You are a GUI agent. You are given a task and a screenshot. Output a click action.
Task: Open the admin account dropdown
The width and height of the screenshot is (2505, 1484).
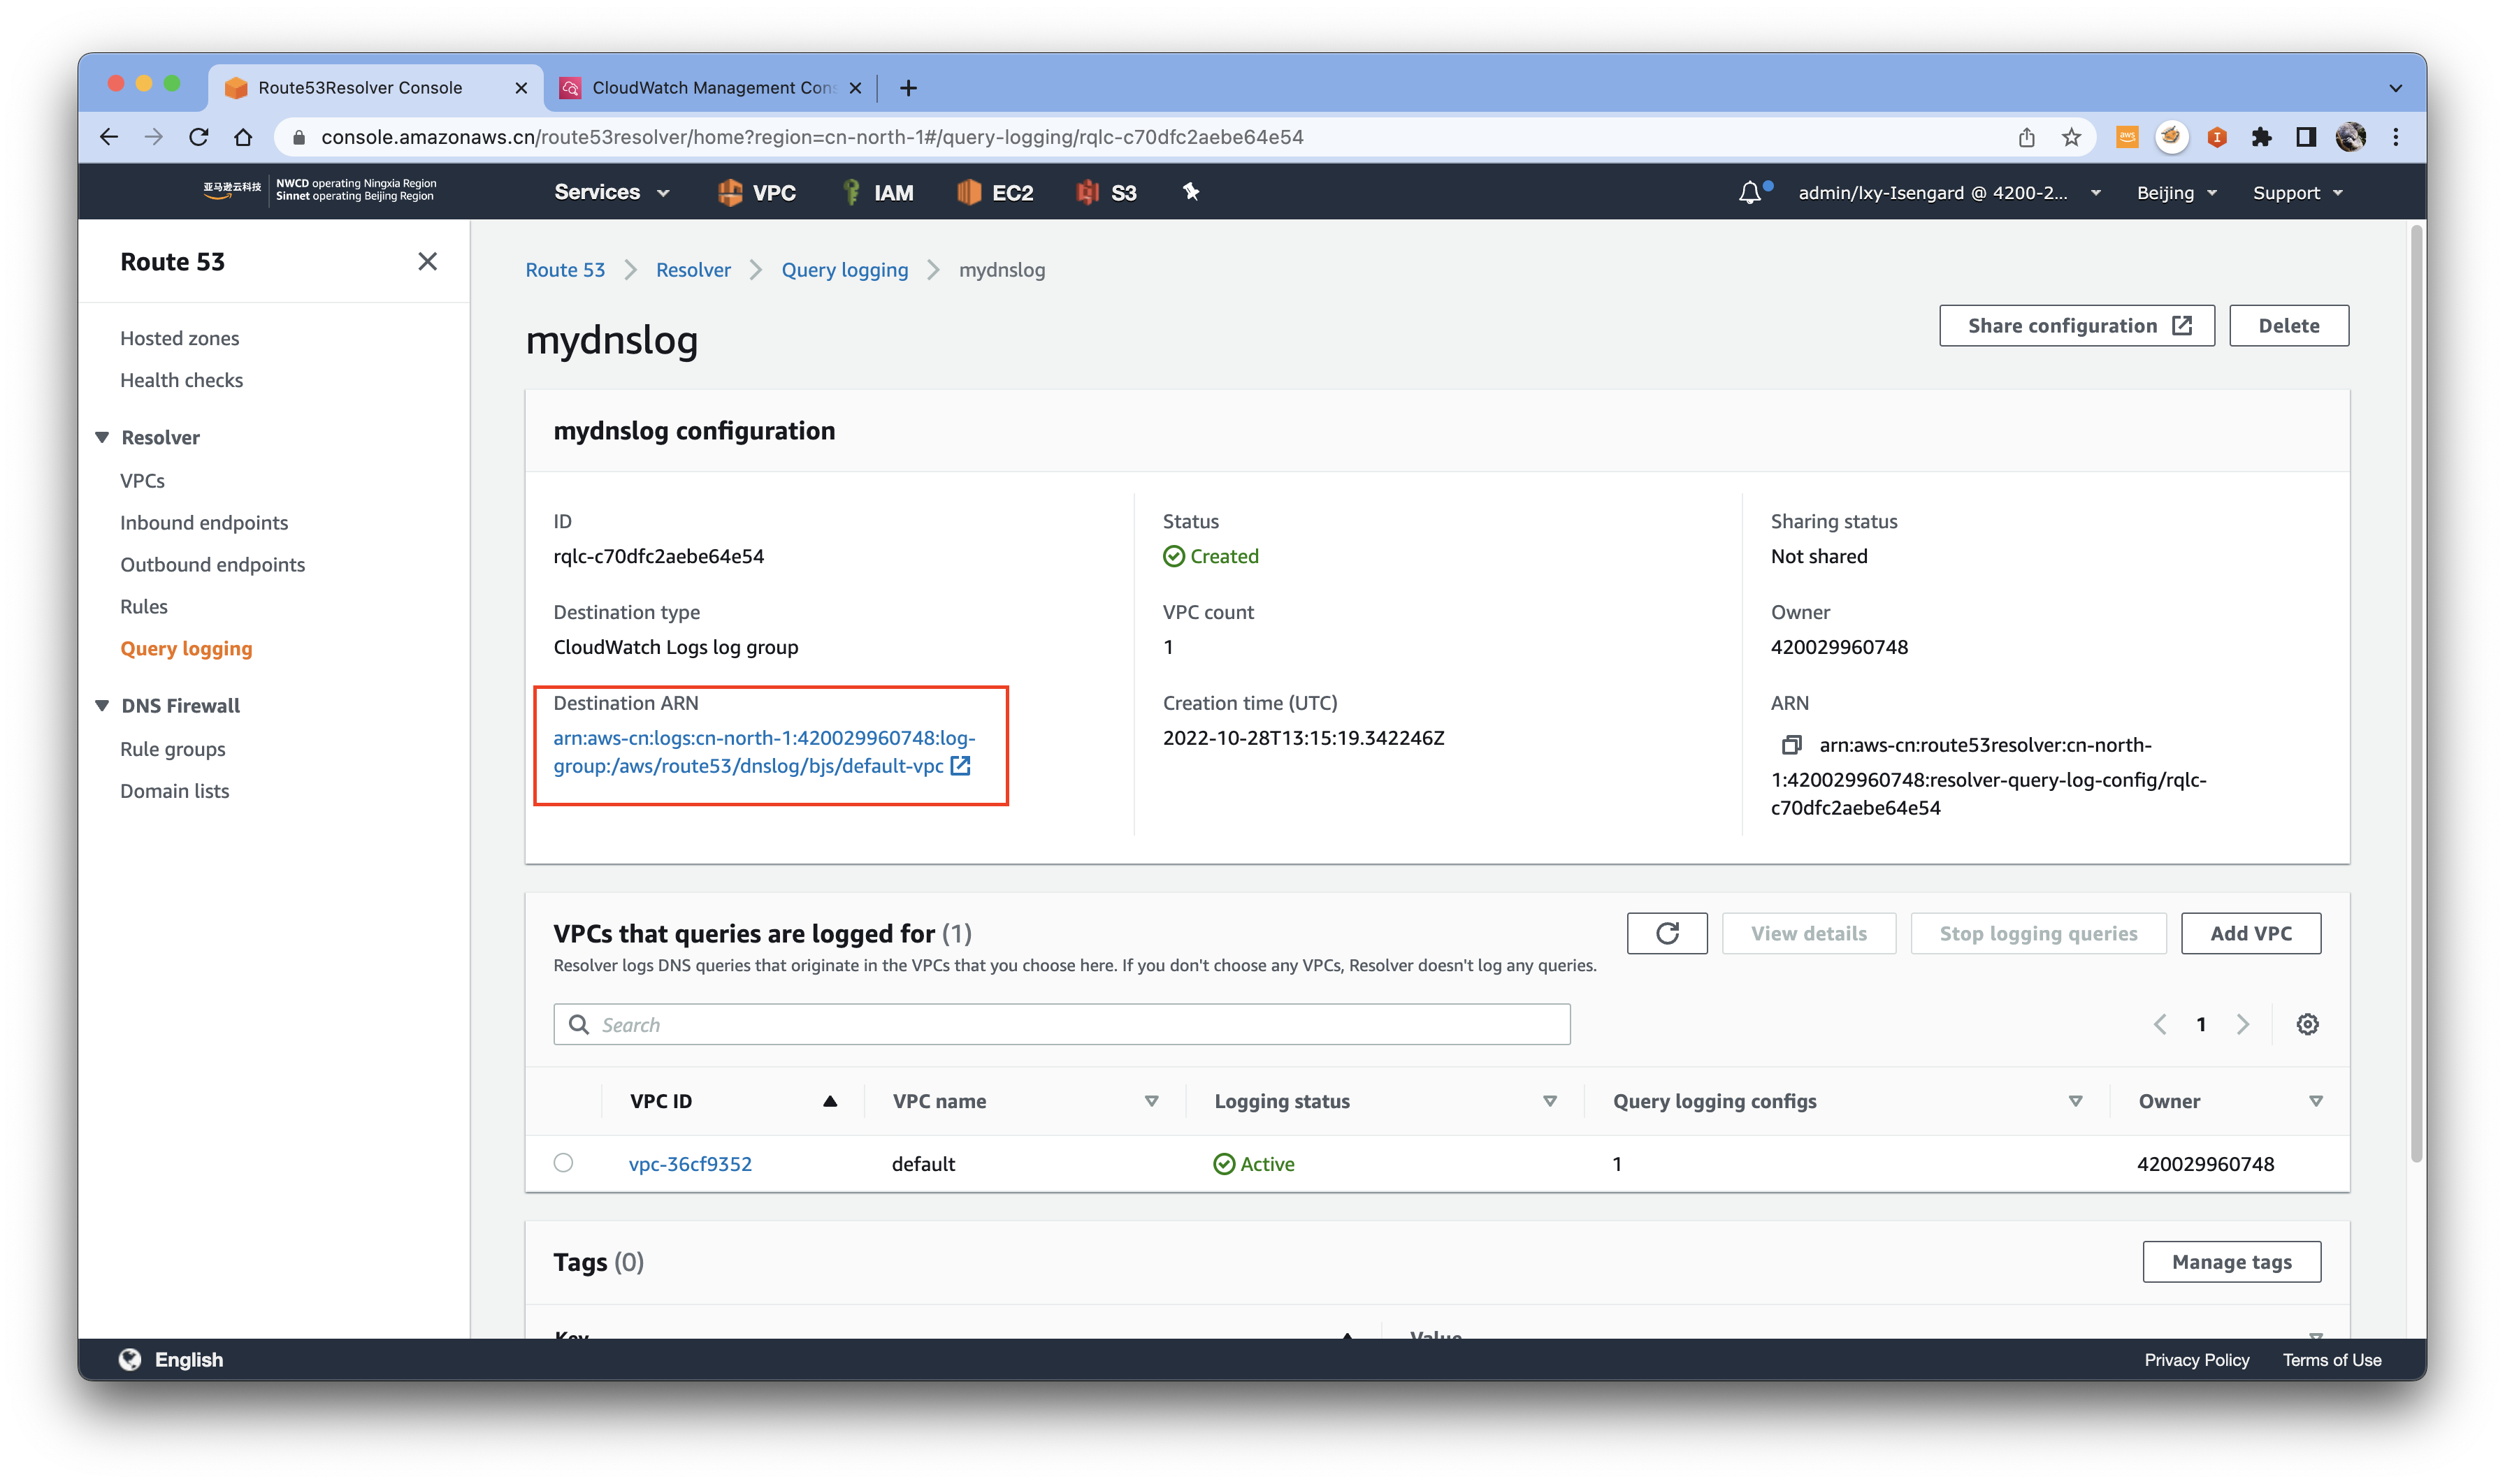click(1949, 193)
